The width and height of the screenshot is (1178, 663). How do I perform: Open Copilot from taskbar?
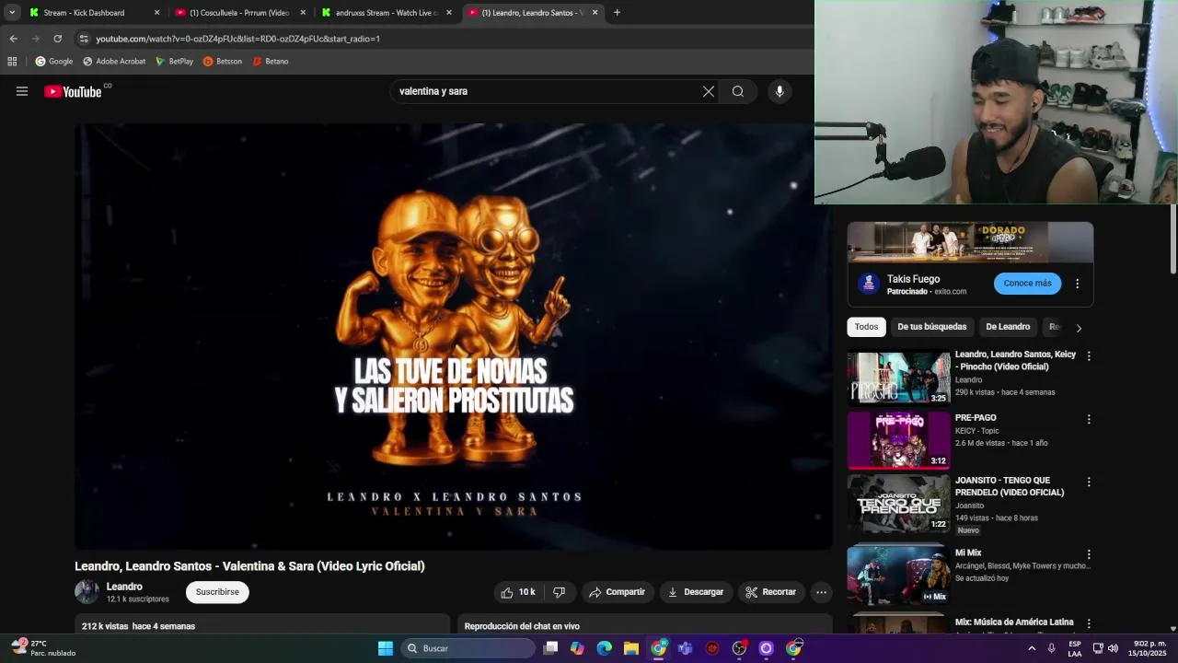(x=577, y=648)
